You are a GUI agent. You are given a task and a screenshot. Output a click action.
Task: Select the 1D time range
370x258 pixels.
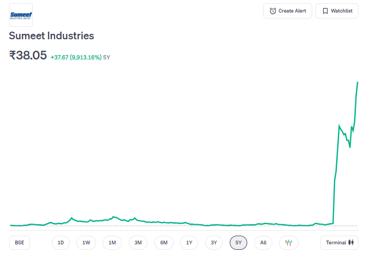point(61,242)
